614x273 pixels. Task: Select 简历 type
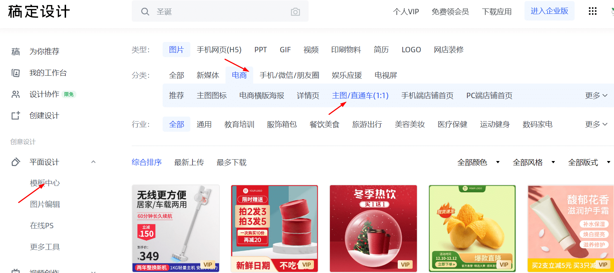point(381,50)
